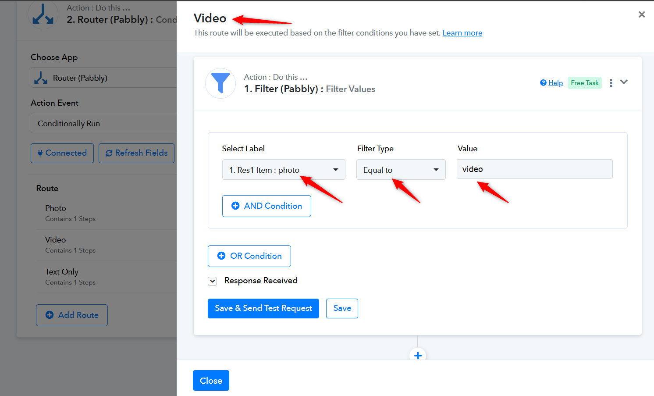Select the Video route in list
This screenshot has height=396, width=654.
click(x=56, y=240)
